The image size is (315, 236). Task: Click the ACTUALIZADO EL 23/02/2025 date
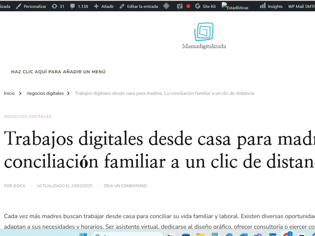(65, 186)
